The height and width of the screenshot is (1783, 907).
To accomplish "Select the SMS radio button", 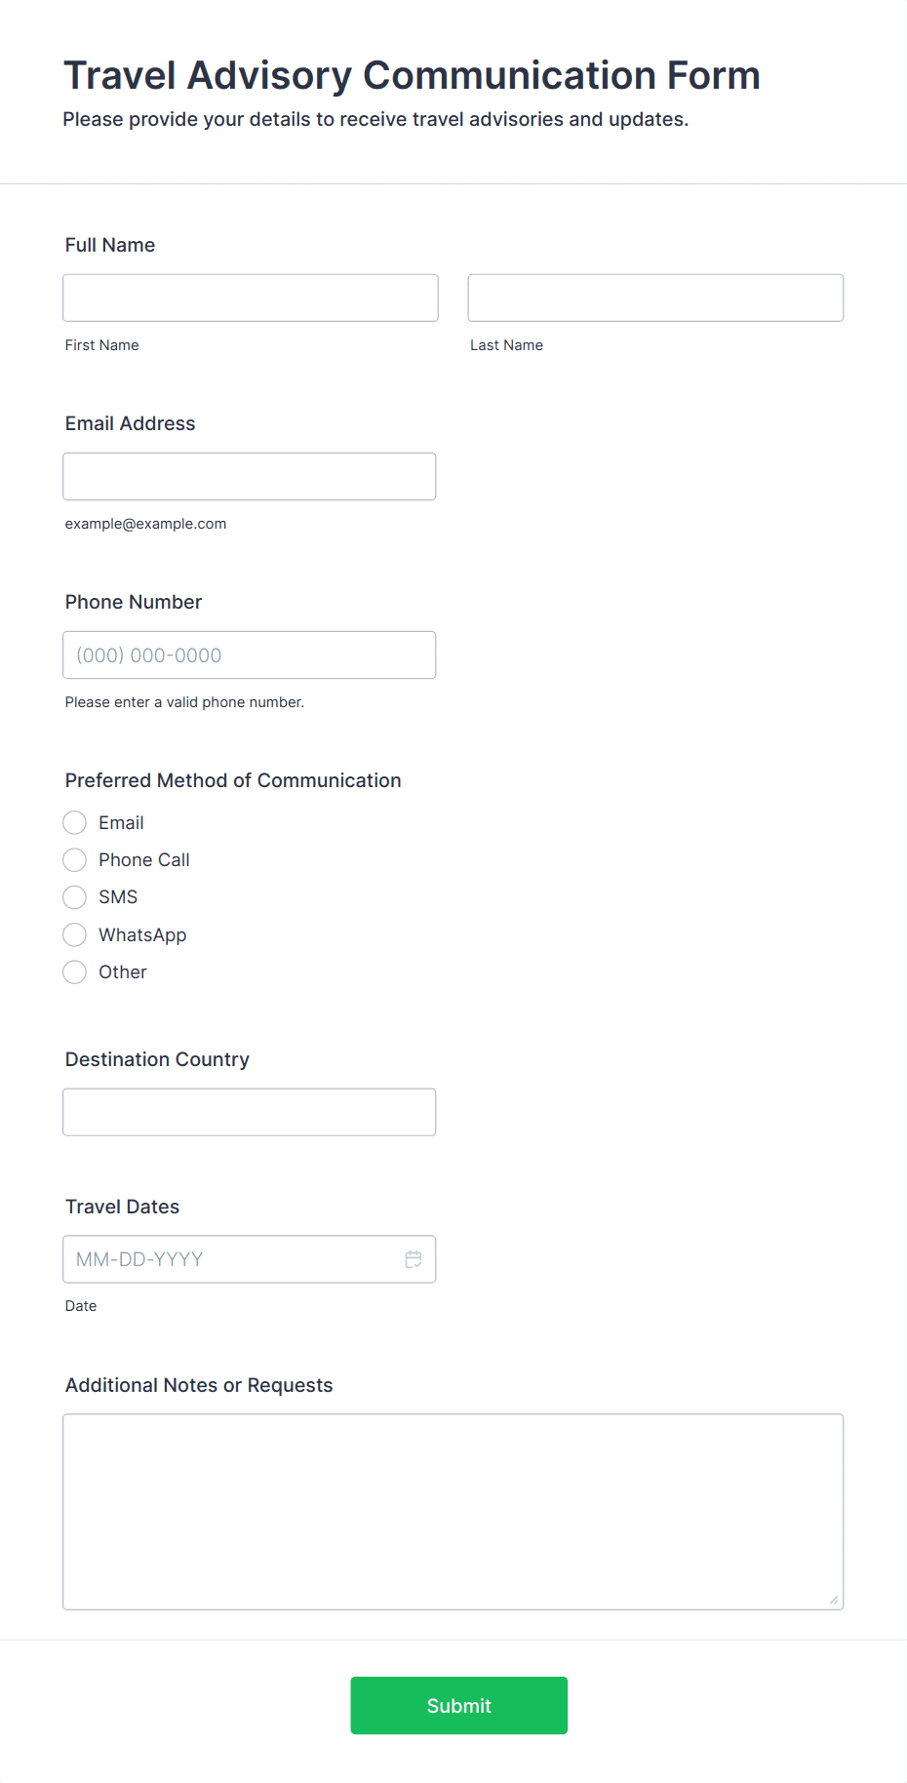I will coord(75,897).
